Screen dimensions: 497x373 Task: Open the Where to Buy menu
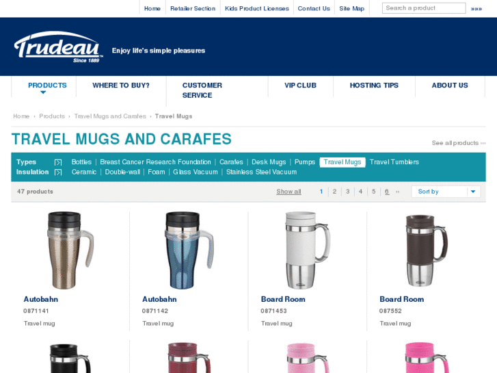coord(121,86)
